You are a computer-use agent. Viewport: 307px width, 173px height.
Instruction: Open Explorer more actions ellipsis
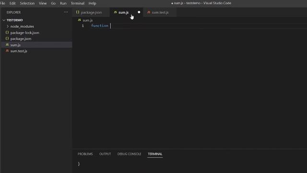coord(66,12)
